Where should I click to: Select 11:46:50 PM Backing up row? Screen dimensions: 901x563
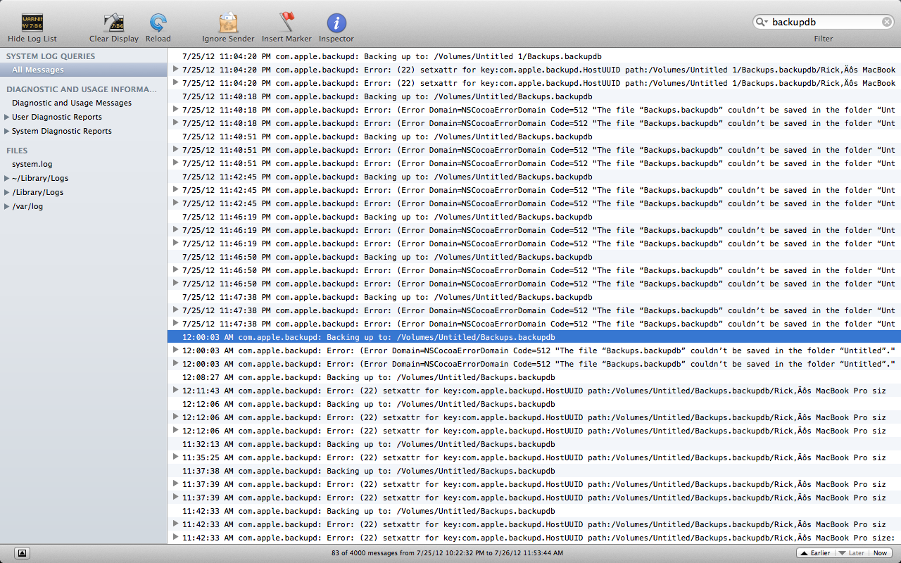pyautogui.click(x=534, y=257)
